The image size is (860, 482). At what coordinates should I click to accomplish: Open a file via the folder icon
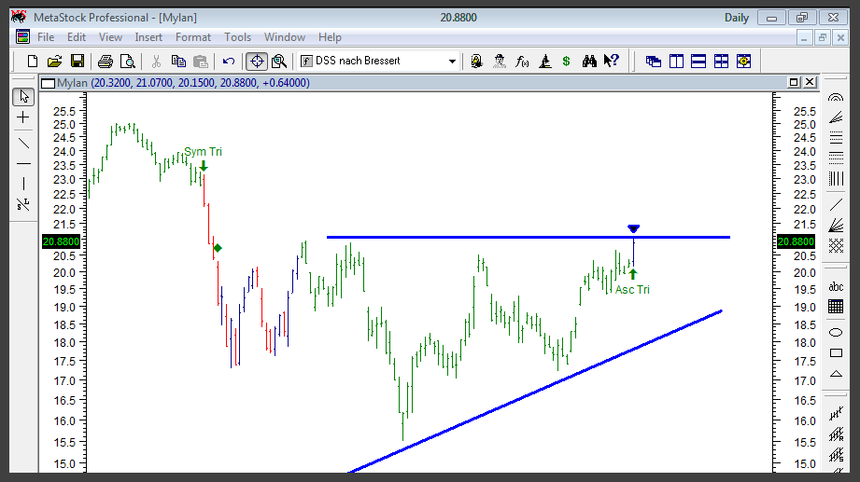pos(54,62)
